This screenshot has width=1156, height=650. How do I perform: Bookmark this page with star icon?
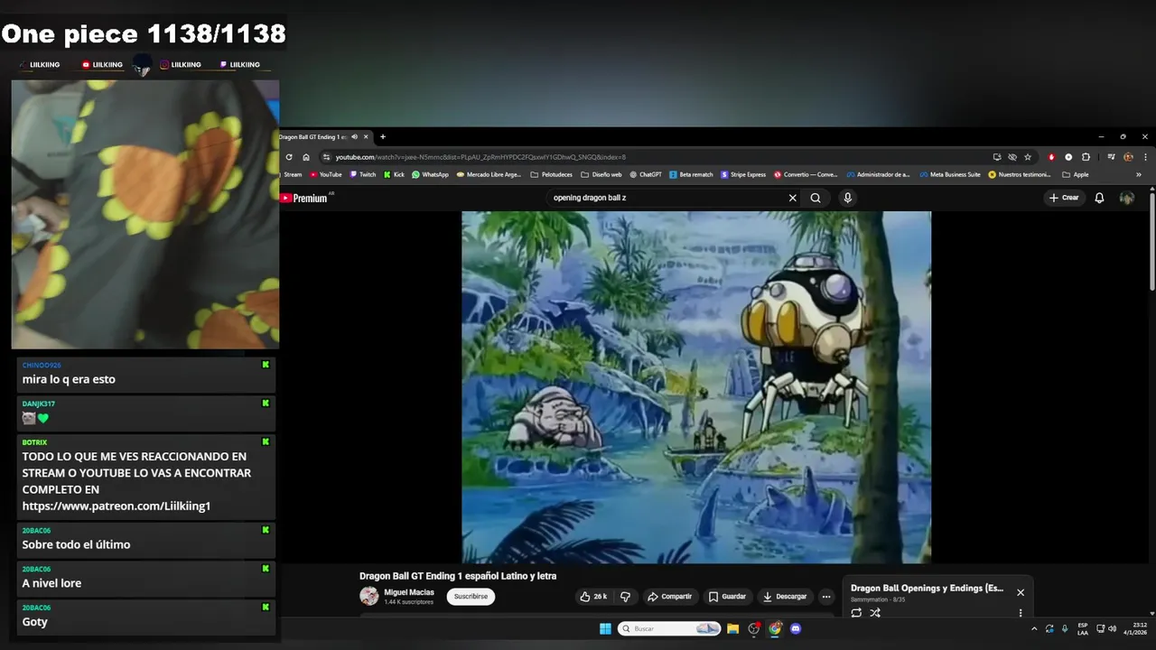[1028, 156]
